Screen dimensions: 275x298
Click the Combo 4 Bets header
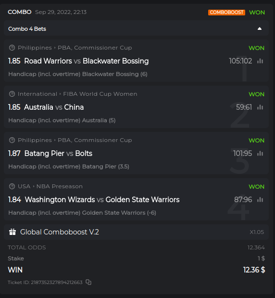136,29
